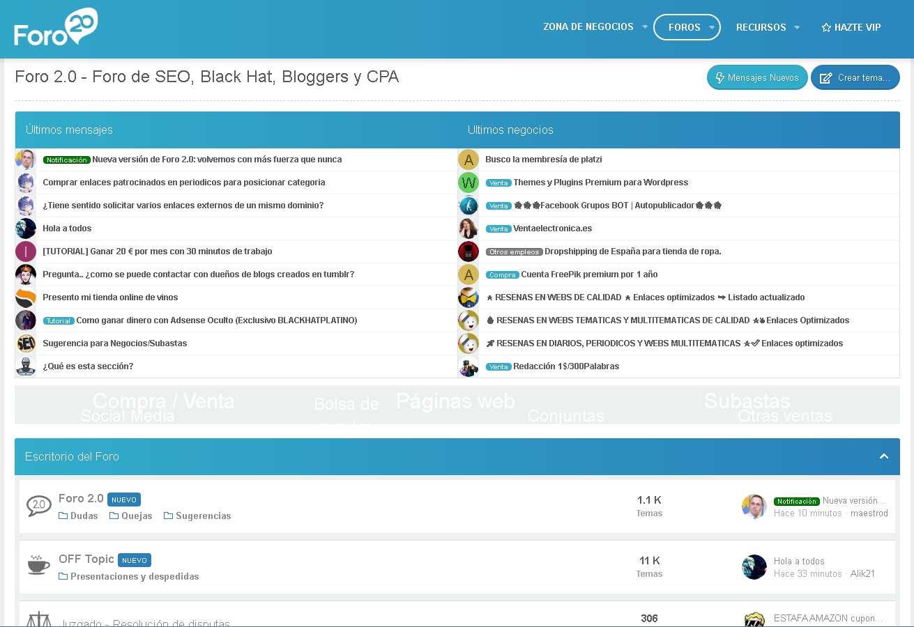Open the Zona de Negocios menu
Screen dimensions: 914x627
click(x=588, y=27)
